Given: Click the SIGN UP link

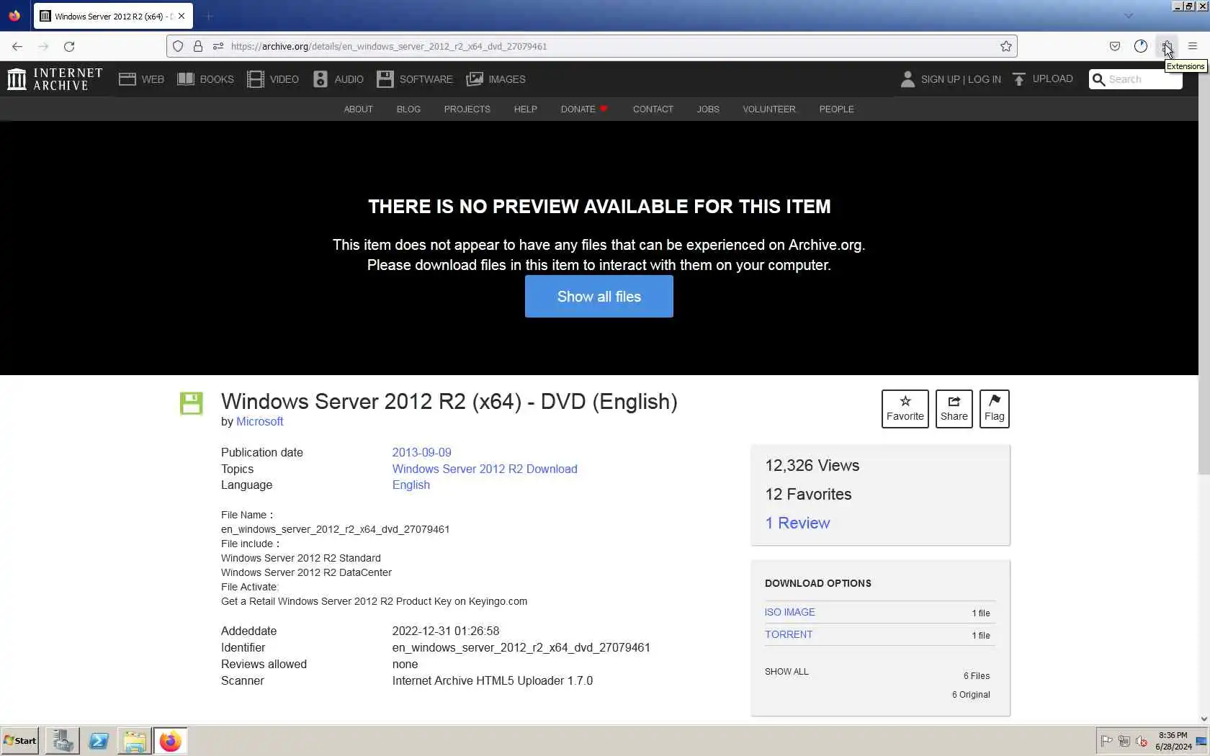Looking at the screenshot, I should tap(940, 79).
